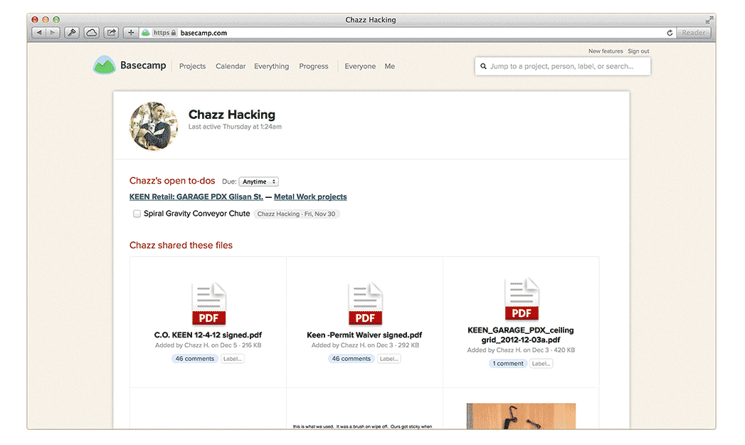Click Label button under Keen -Permit Waiver
745x445 pixels.
(389, 358)
